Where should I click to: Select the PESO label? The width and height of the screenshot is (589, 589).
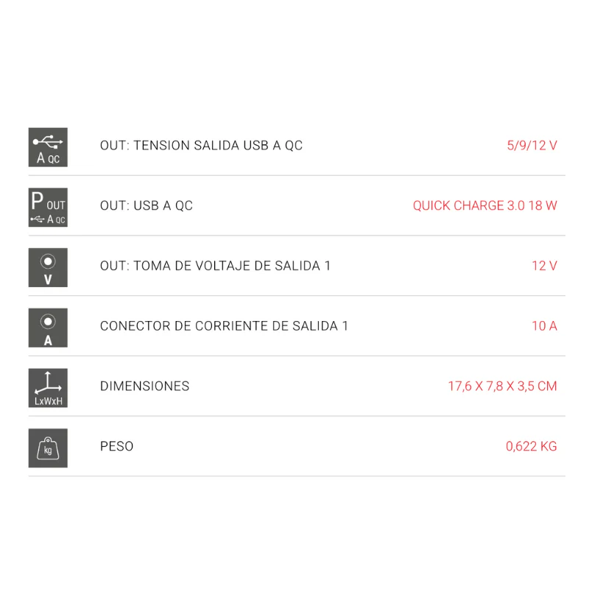[116, 446]
